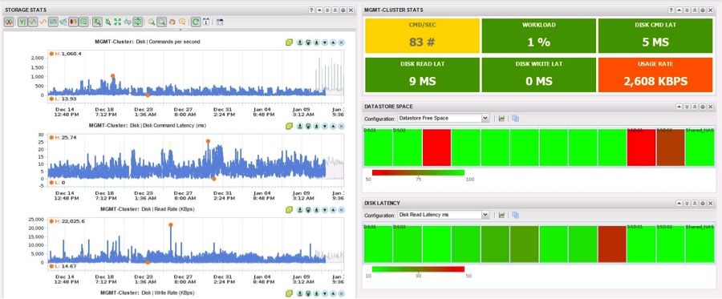Select the DS01 cell in Datastore Space heatmap
722x299 pixels.
coord(378,147)
